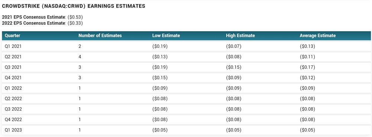Click Q1 2022 low estimate ($0.09)
372x137 pixels.
tap(160, 88)
